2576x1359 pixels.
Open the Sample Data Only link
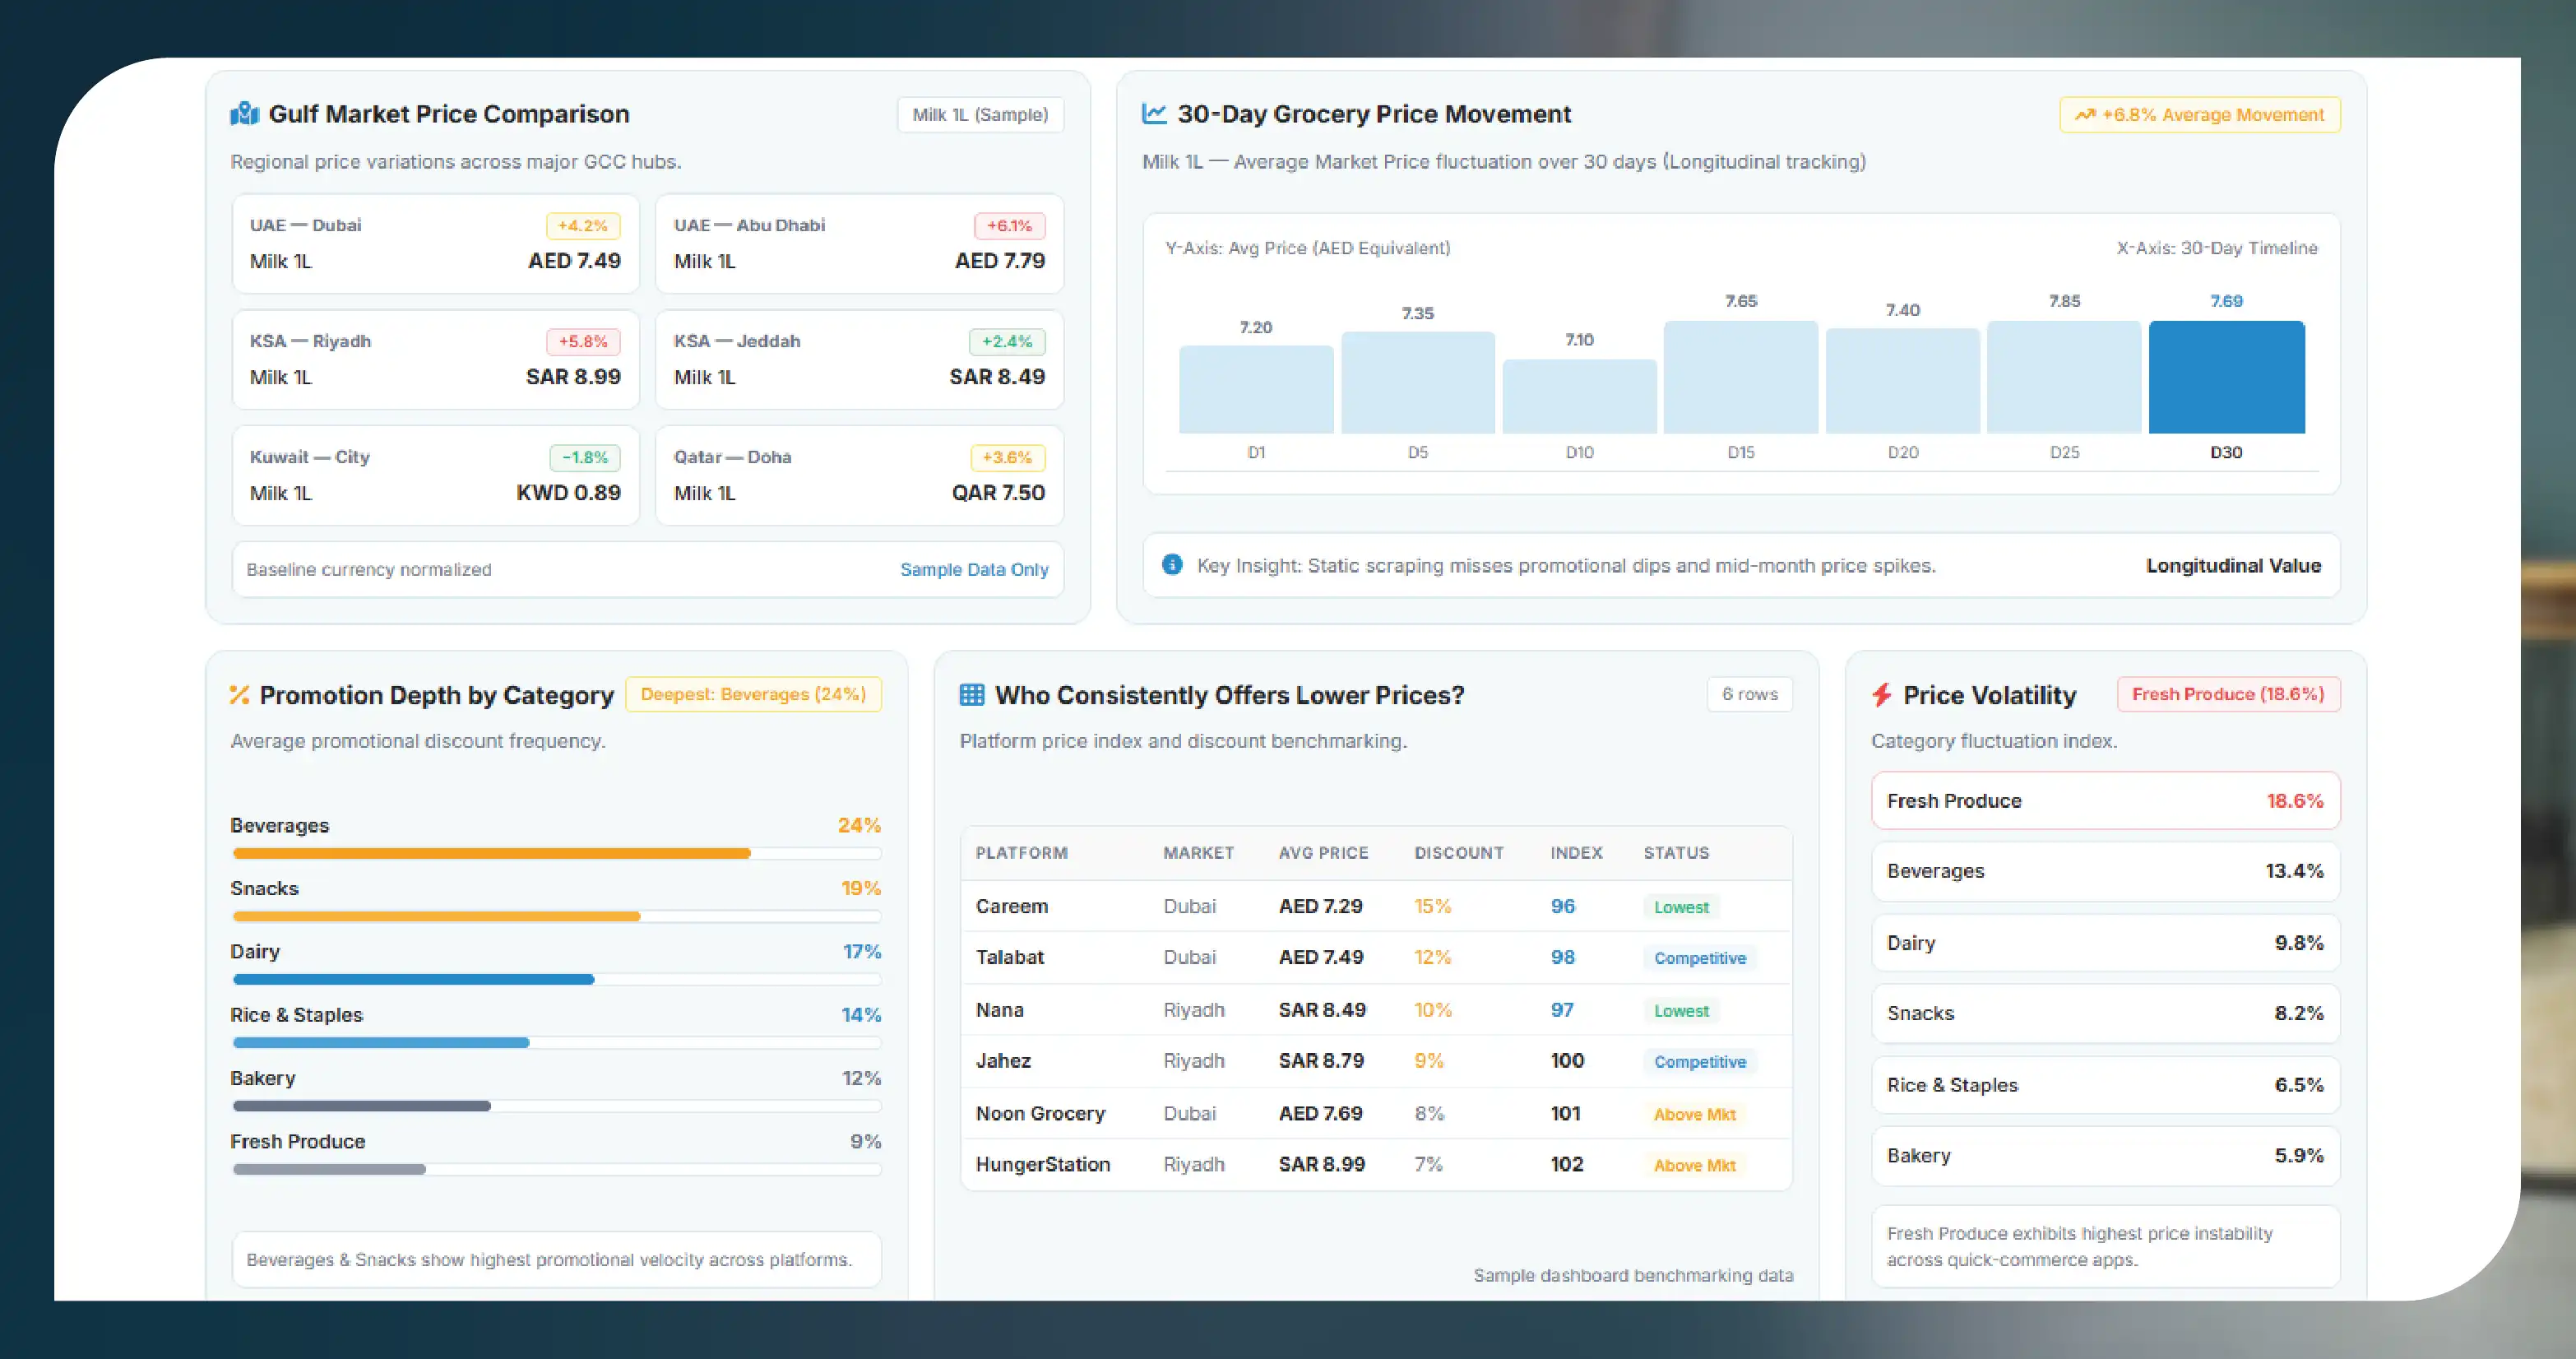974,569
